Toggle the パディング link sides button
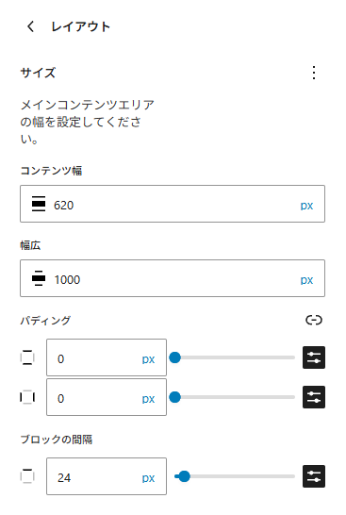 point(314,320)
